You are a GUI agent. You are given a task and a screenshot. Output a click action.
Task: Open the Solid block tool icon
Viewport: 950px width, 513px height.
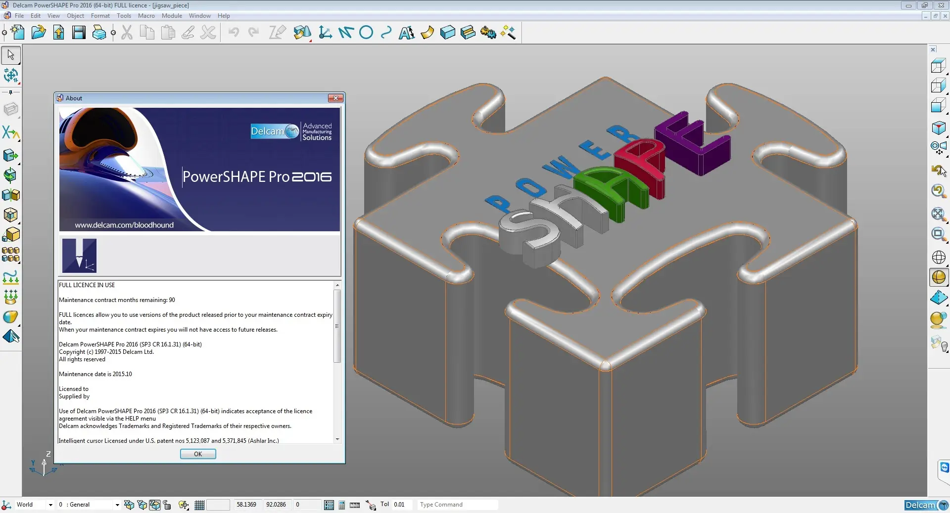pos(447,33)
